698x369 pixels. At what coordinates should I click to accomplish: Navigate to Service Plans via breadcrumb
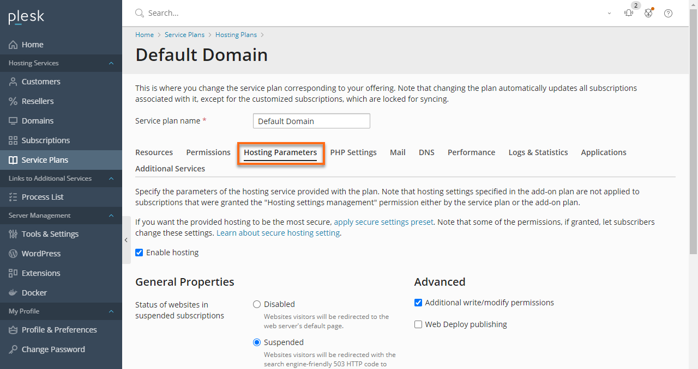pyautogui.click(x=184, y=34)
